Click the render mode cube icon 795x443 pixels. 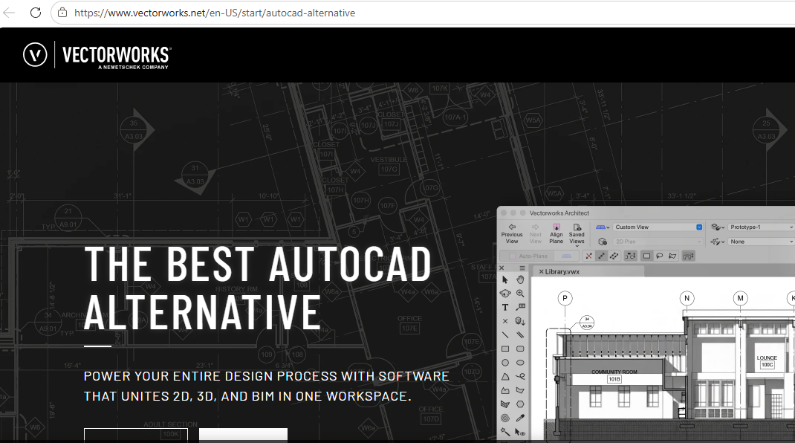[603, 242]
